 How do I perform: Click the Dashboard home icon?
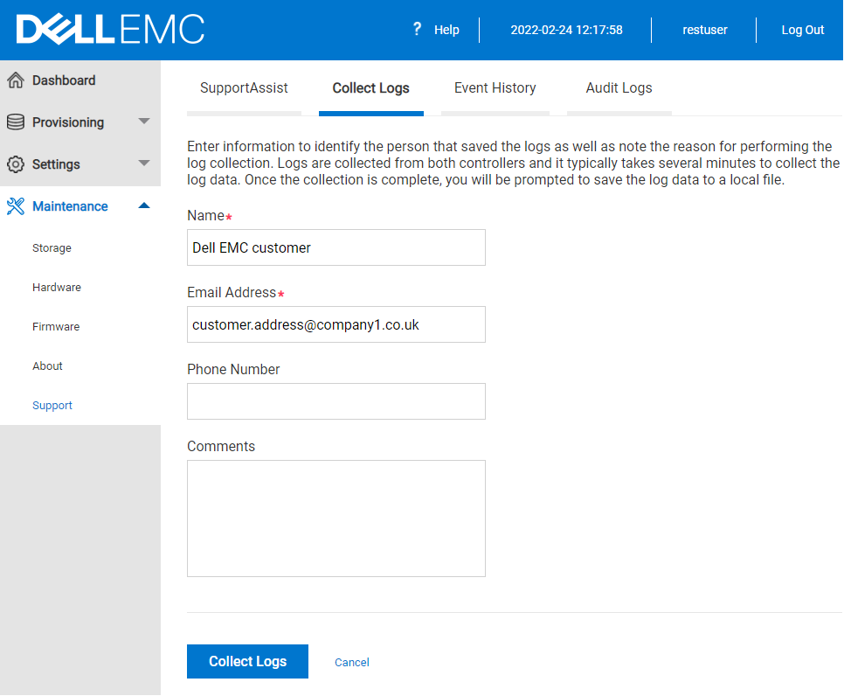click(17, 80)
